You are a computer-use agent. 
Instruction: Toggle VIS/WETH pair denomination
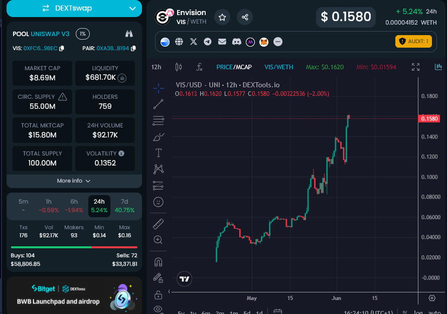pos(279,67)
